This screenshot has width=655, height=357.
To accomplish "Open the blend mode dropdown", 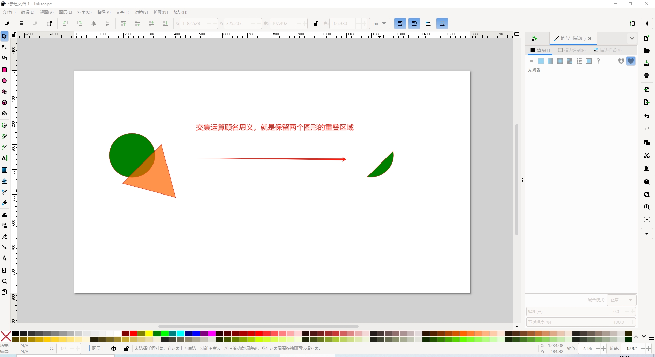I will click(622, 300).
